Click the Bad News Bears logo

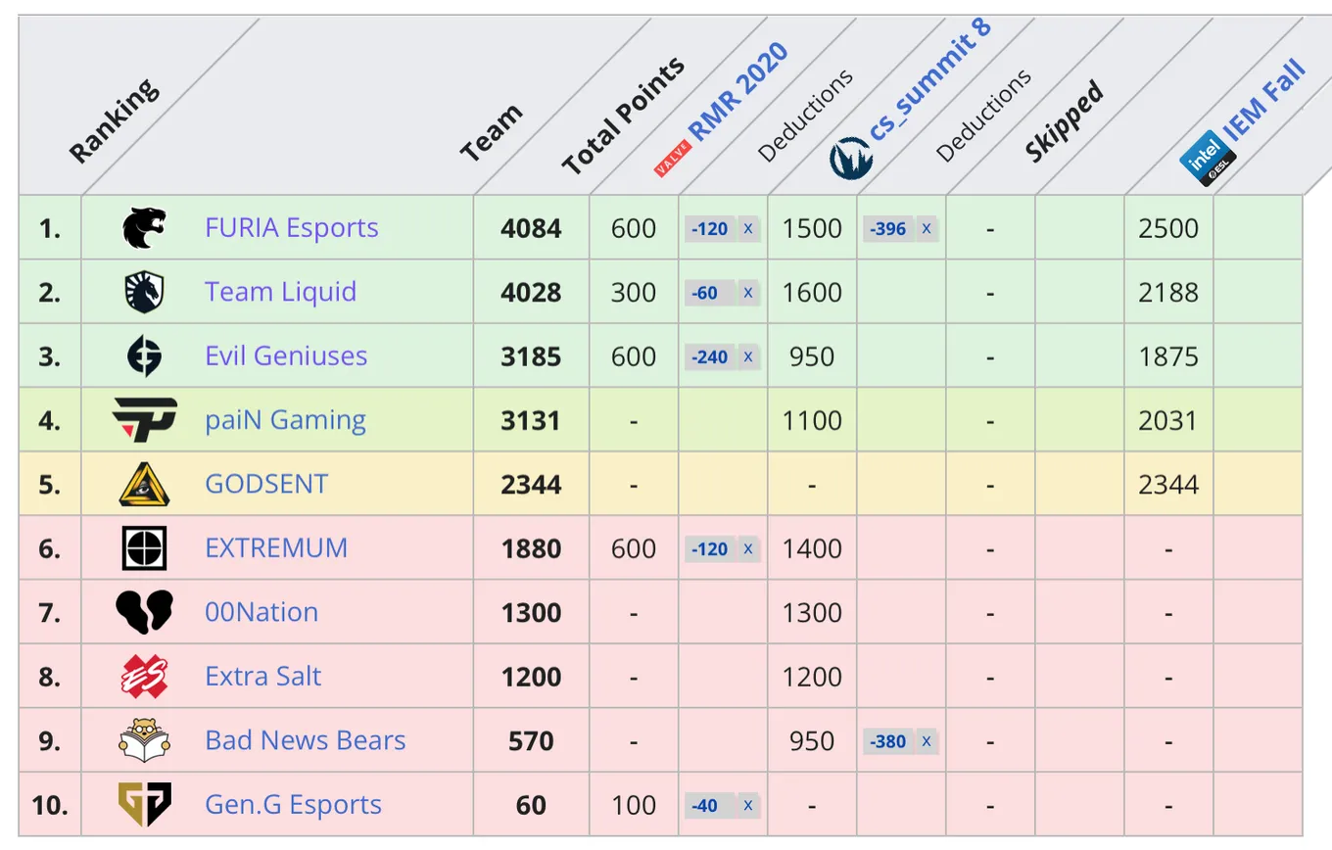(x=144, y=741)
